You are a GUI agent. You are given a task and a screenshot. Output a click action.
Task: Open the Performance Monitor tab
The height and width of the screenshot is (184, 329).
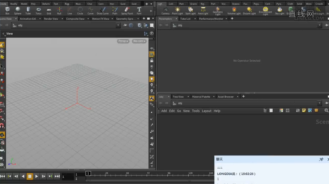(211, 19)
